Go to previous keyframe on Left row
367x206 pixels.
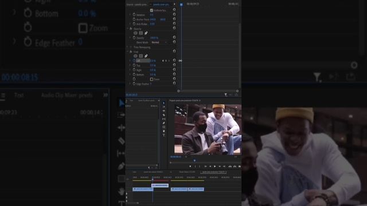(163, 61)
